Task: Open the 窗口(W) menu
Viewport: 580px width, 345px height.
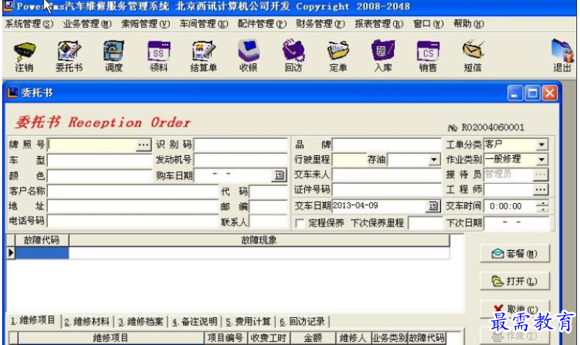Action: tap(429, 24)
